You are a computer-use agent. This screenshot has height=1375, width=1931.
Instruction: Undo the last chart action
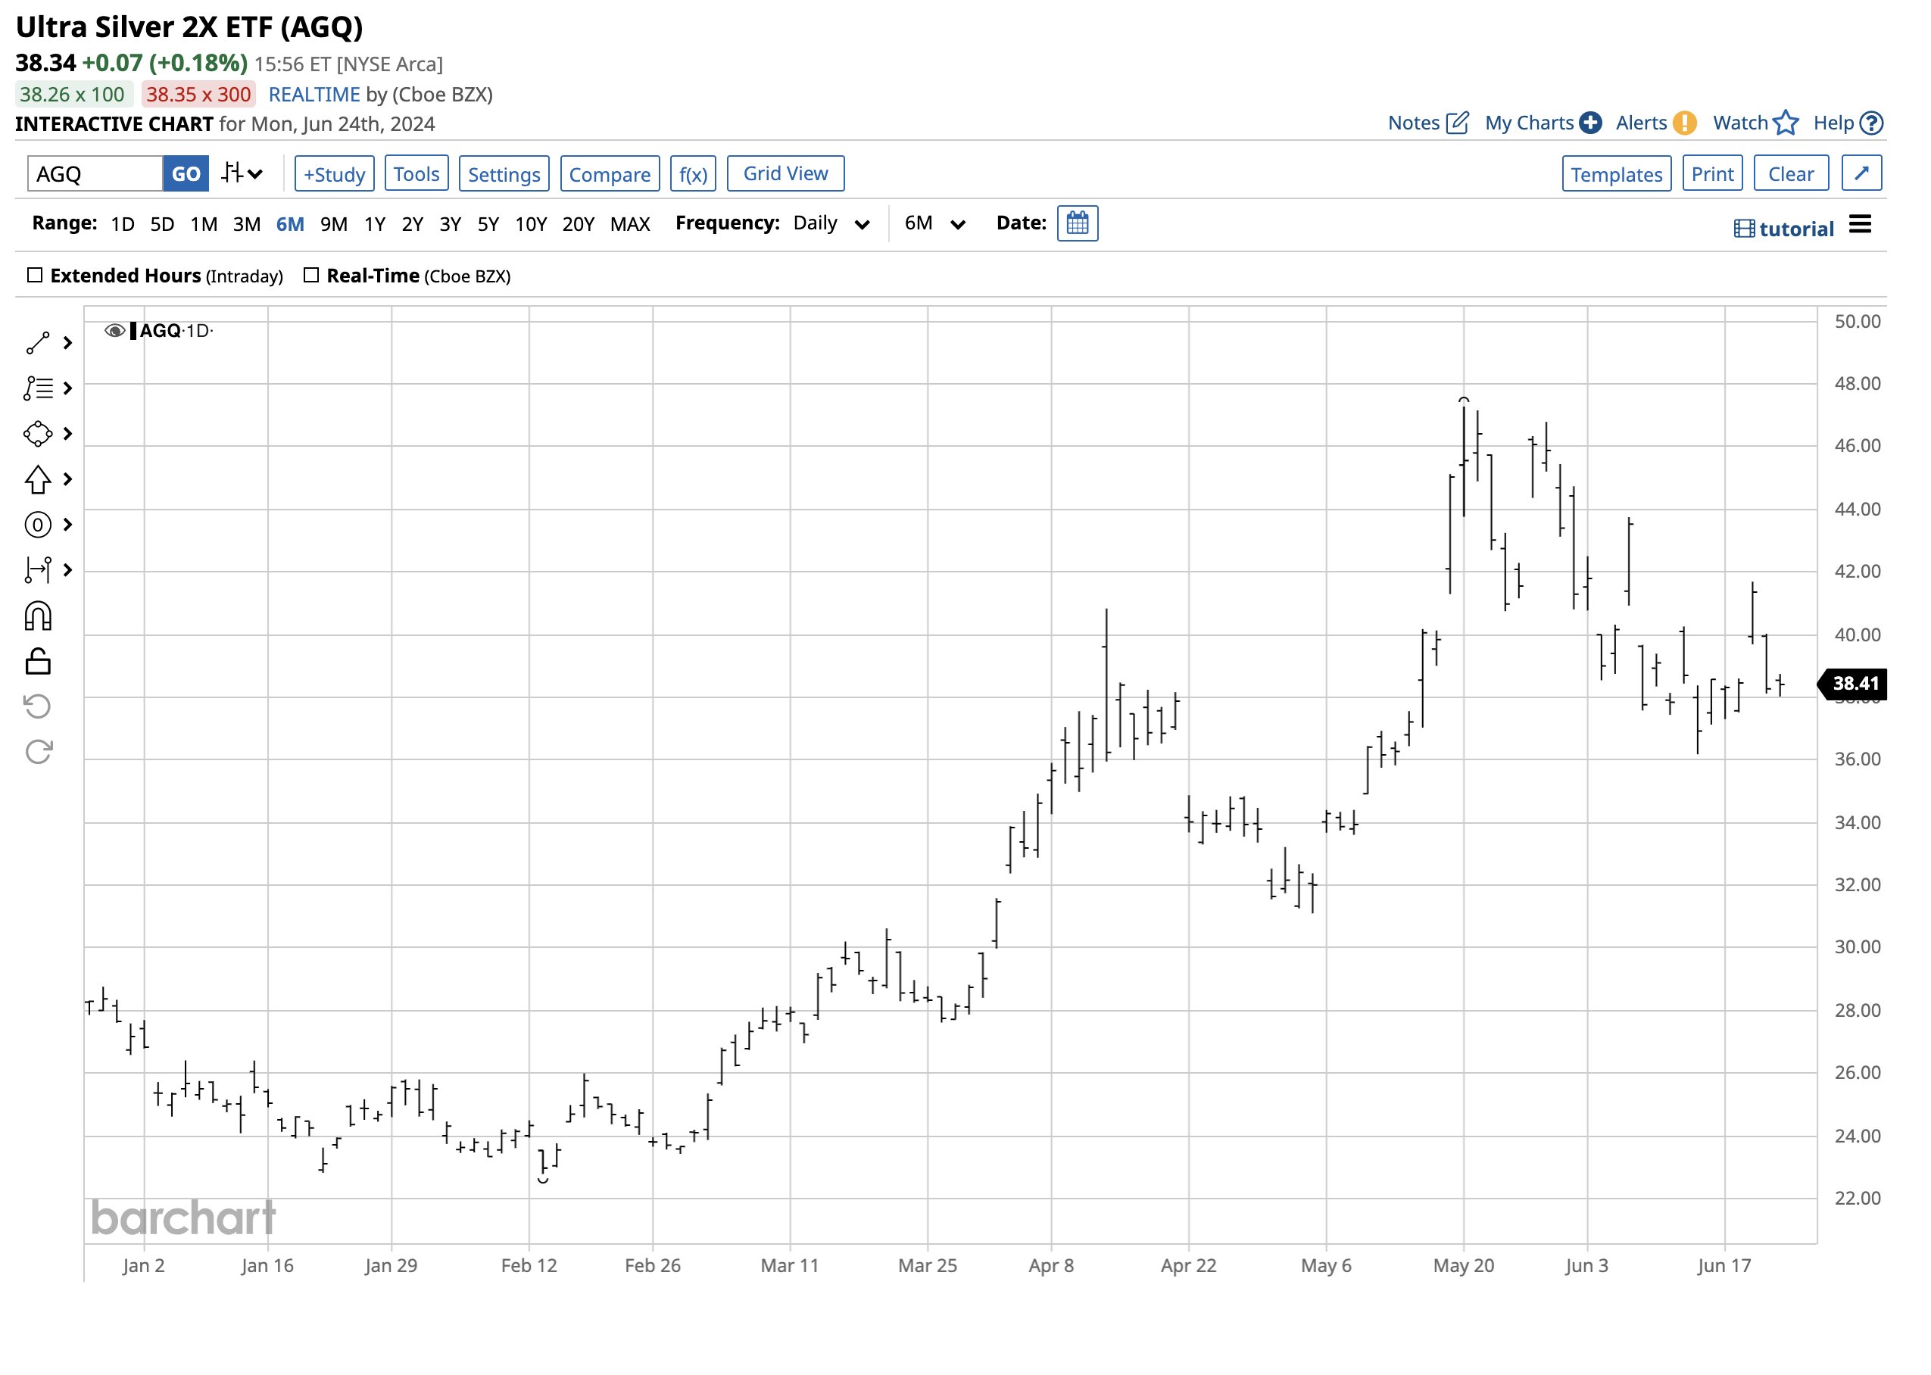coord(37,705)
